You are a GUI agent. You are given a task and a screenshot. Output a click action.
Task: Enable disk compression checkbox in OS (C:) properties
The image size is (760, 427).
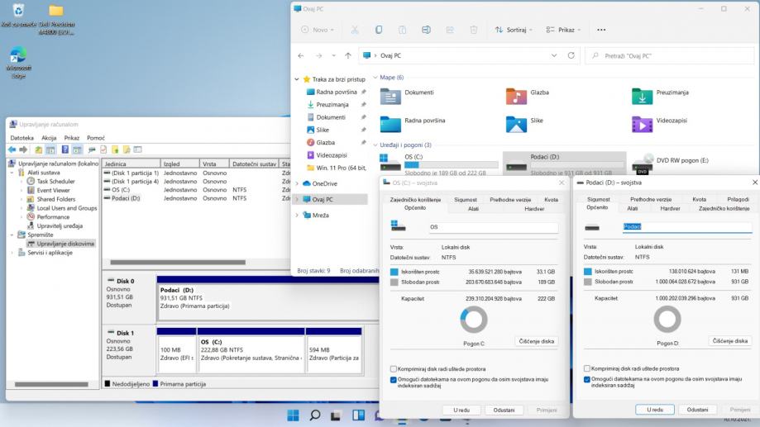[x=394, y=368]
